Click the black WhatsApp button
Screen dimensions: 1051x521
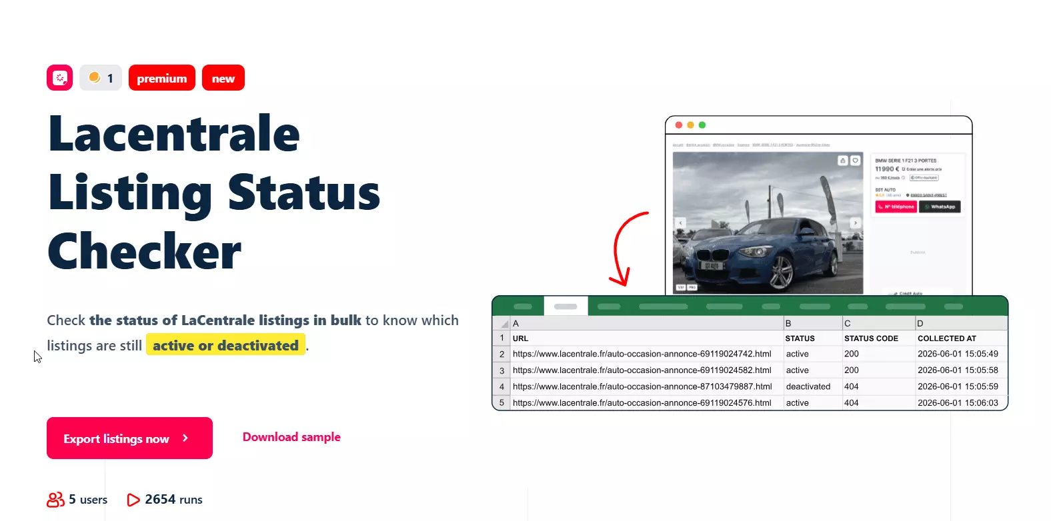click(x=940, y=207)
